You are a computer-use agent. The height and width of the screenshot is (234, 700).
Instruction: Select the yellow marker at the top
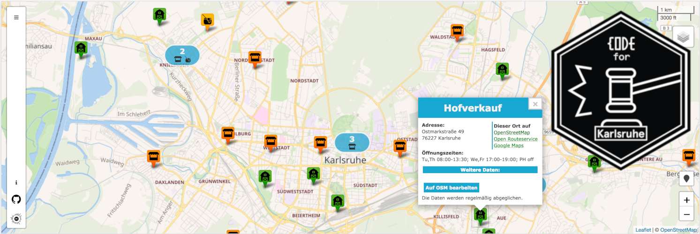click(207, 22)
